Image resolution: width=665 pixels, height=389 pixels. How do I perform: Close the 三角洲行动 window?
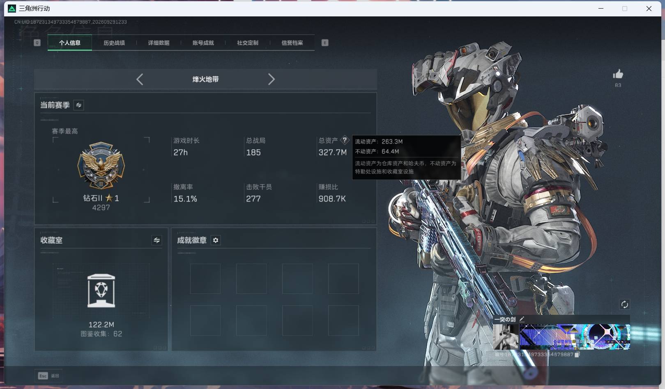point(649,8)
